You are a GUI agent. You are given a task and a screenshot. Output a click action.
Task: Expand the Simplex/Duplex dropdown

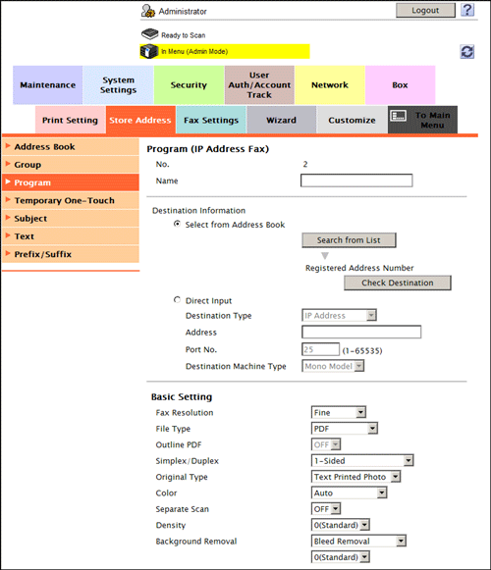pyautogui.click(x=362, y=460)
